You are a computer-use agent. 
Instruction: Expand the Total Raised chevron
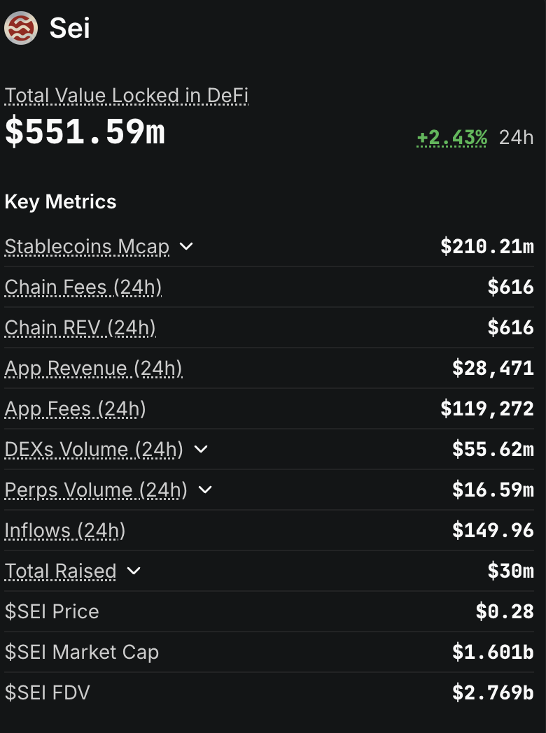133,571
